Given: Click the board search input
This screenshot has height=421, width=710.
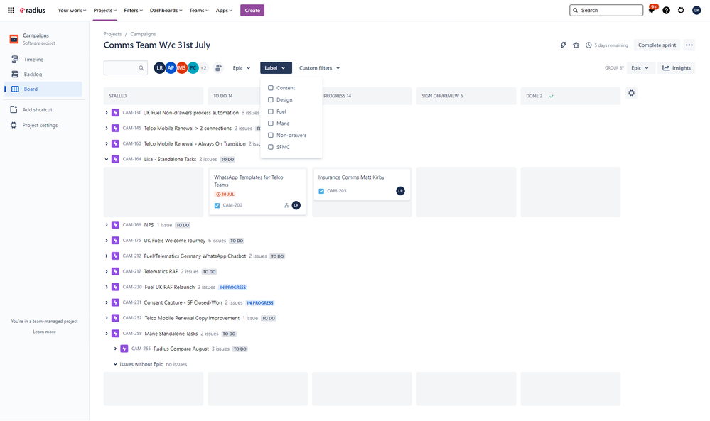Looking at the screenshot, I should click(x=125, y=68).
